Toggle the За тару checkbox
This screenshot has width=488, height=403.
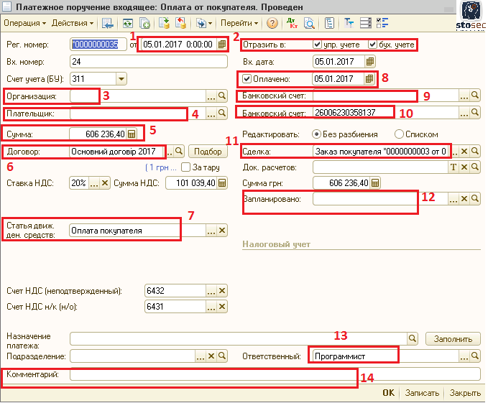coord(185,167)
